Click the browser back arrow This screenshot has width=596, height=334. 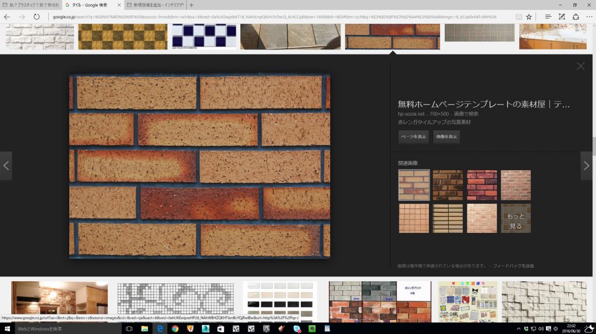point(7,17)
